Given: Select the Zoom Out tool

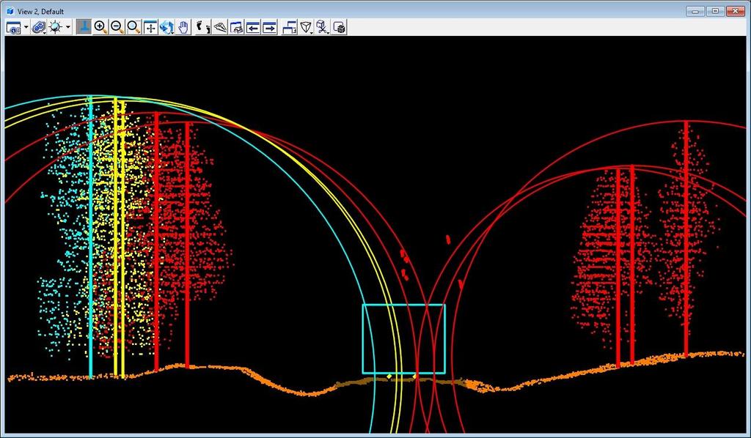Looking at the screenshot, I should click(x=117, y=27).
